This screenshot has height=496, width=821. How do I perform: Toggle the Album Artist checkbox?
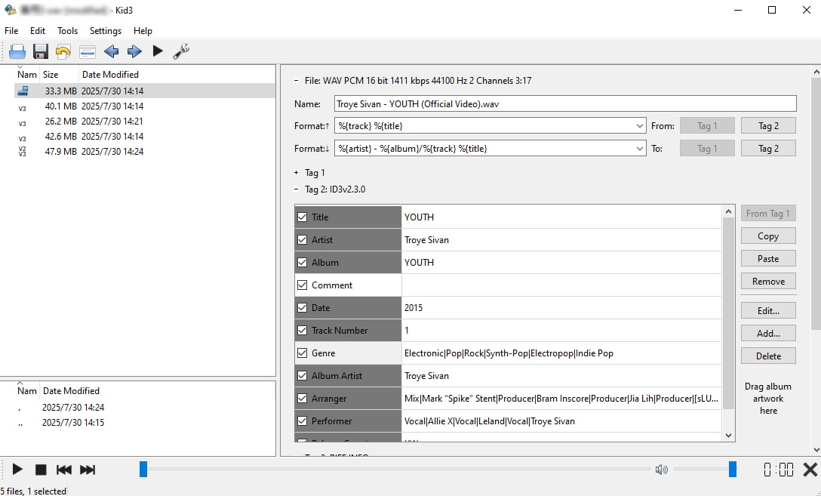302,375
